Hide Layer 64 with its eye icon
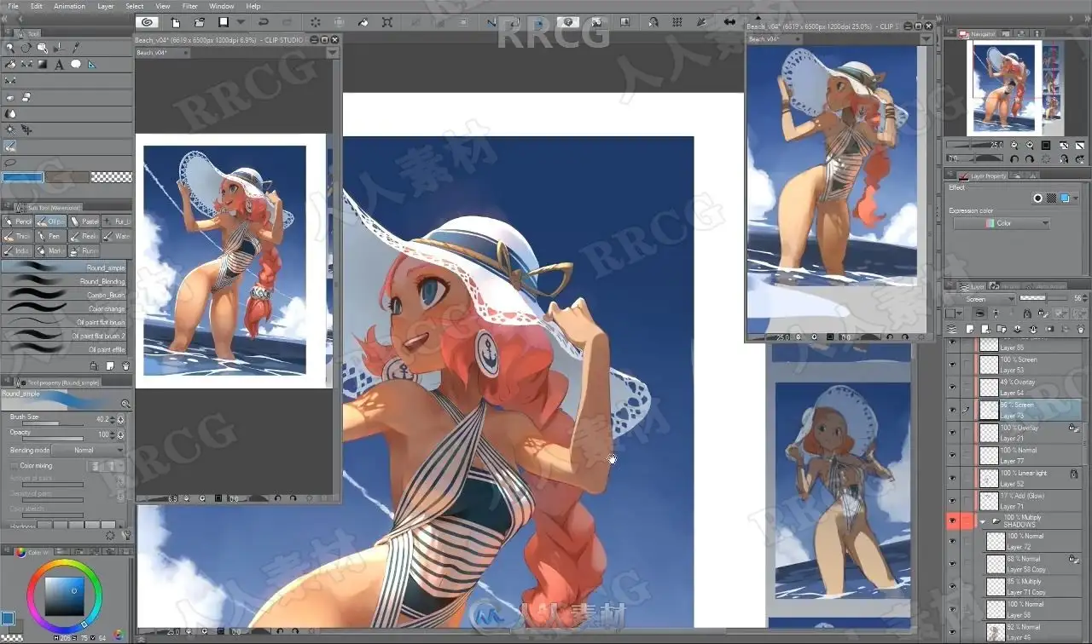 coord(953,388)
